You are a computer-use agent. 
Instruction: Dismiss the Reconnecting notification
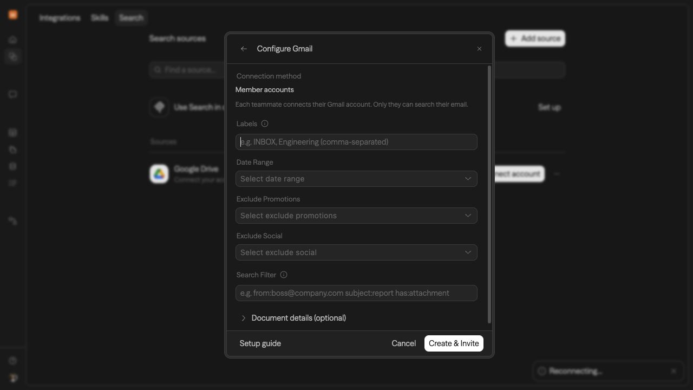(674, 371)
